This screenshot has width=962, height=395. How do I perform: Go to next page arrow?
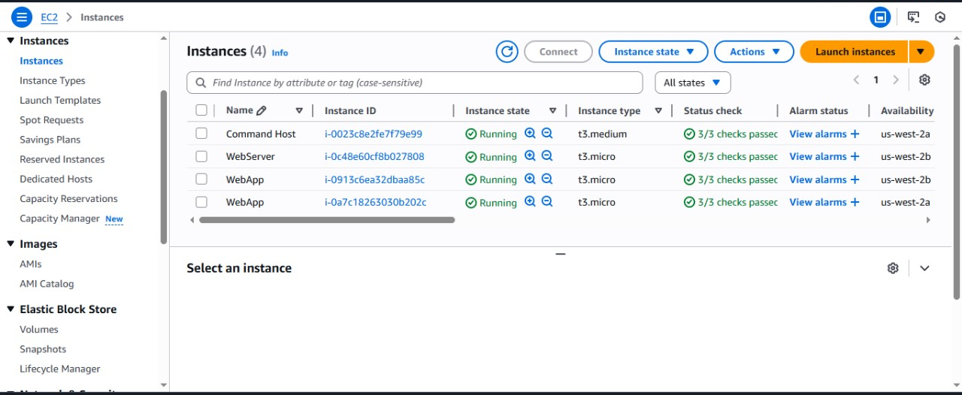895,80
